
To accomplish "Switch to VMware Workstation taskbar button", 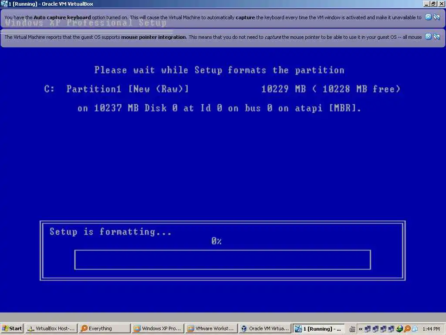I will [x=211, y=328].
